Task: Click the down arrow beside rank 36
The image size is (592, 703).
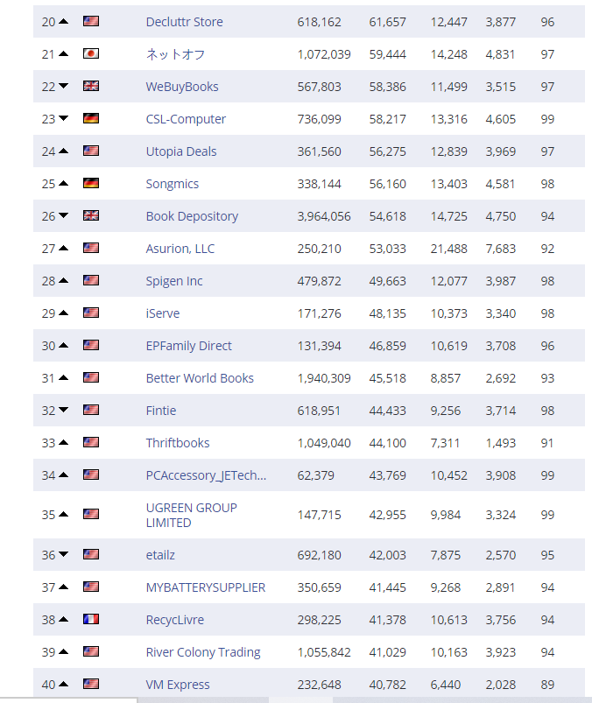Action: click(63, 555)
